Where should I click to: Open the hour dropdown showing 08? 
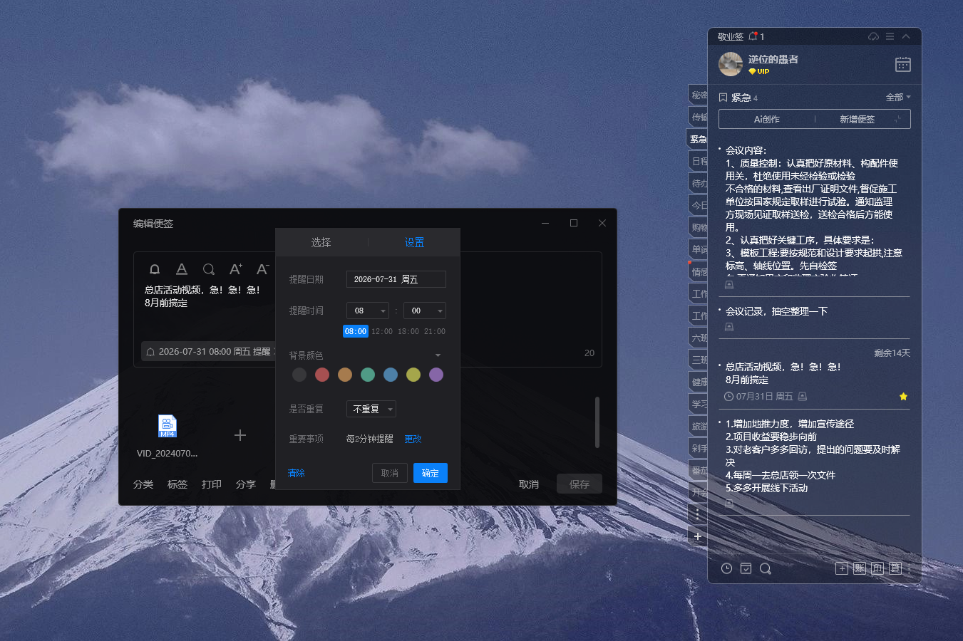click(367, 311)
